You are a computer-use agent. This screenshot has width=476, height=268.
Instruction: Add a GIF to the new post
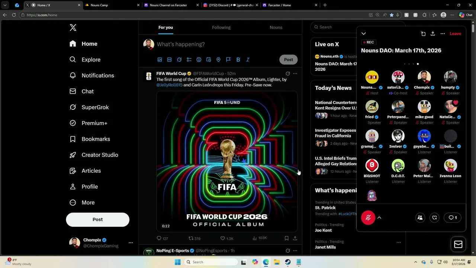coord(169,60)
